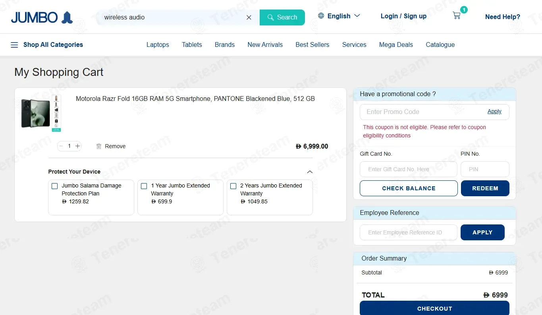Image resolution: width=542 pixels, height=315 pixels.
Task: Click the CHECK BALANCE button
Action: coord(409,188)
